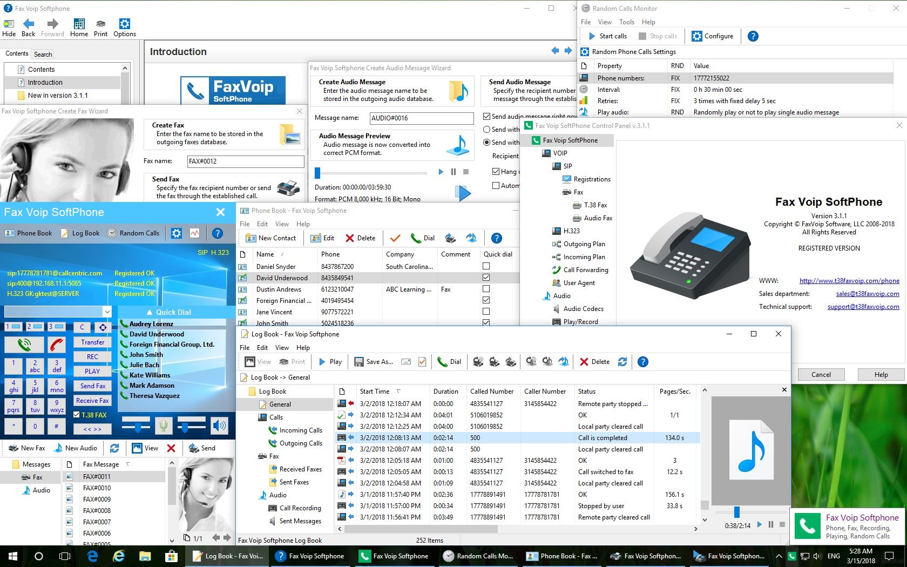This screenshot has width=907, height=567.
Task: Click Delete in Log Book toolbar
Action: point(594,362)
